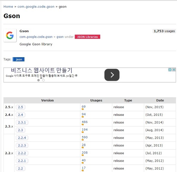Image resolution: width=177 pixels, height=172 pixels.
Task: Open com.google.code.gson breadcrumb link
Action: pyautogui.click(x=36, y=7)
